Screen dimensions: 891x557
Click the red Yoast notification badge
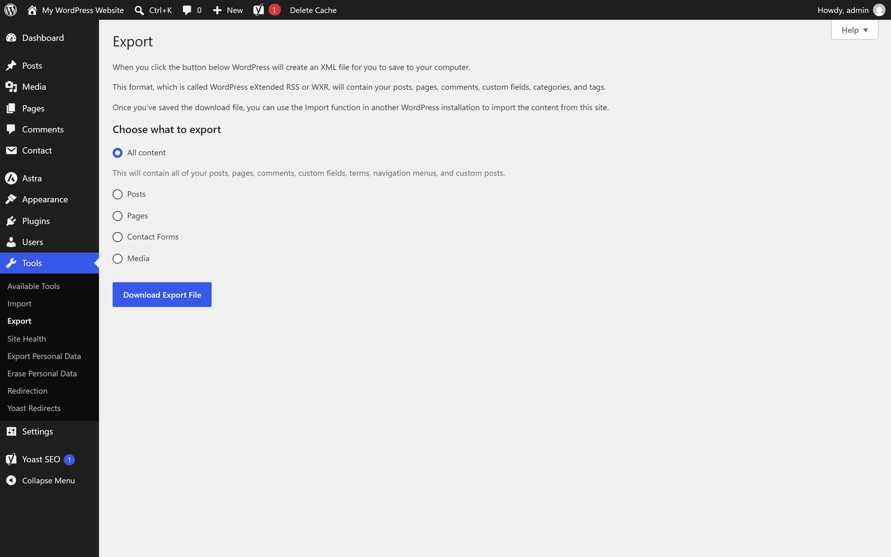pos(274,10)
